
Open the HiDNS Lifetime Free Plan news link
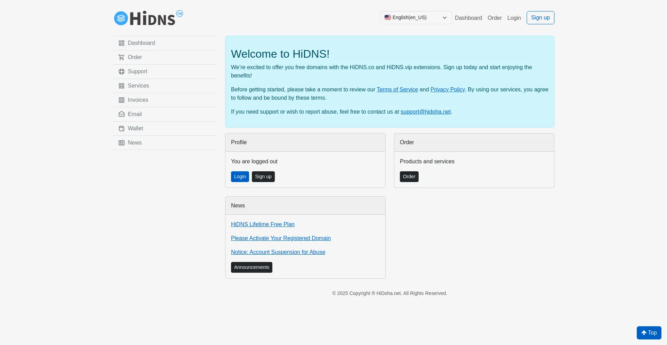tap(263, 224)
